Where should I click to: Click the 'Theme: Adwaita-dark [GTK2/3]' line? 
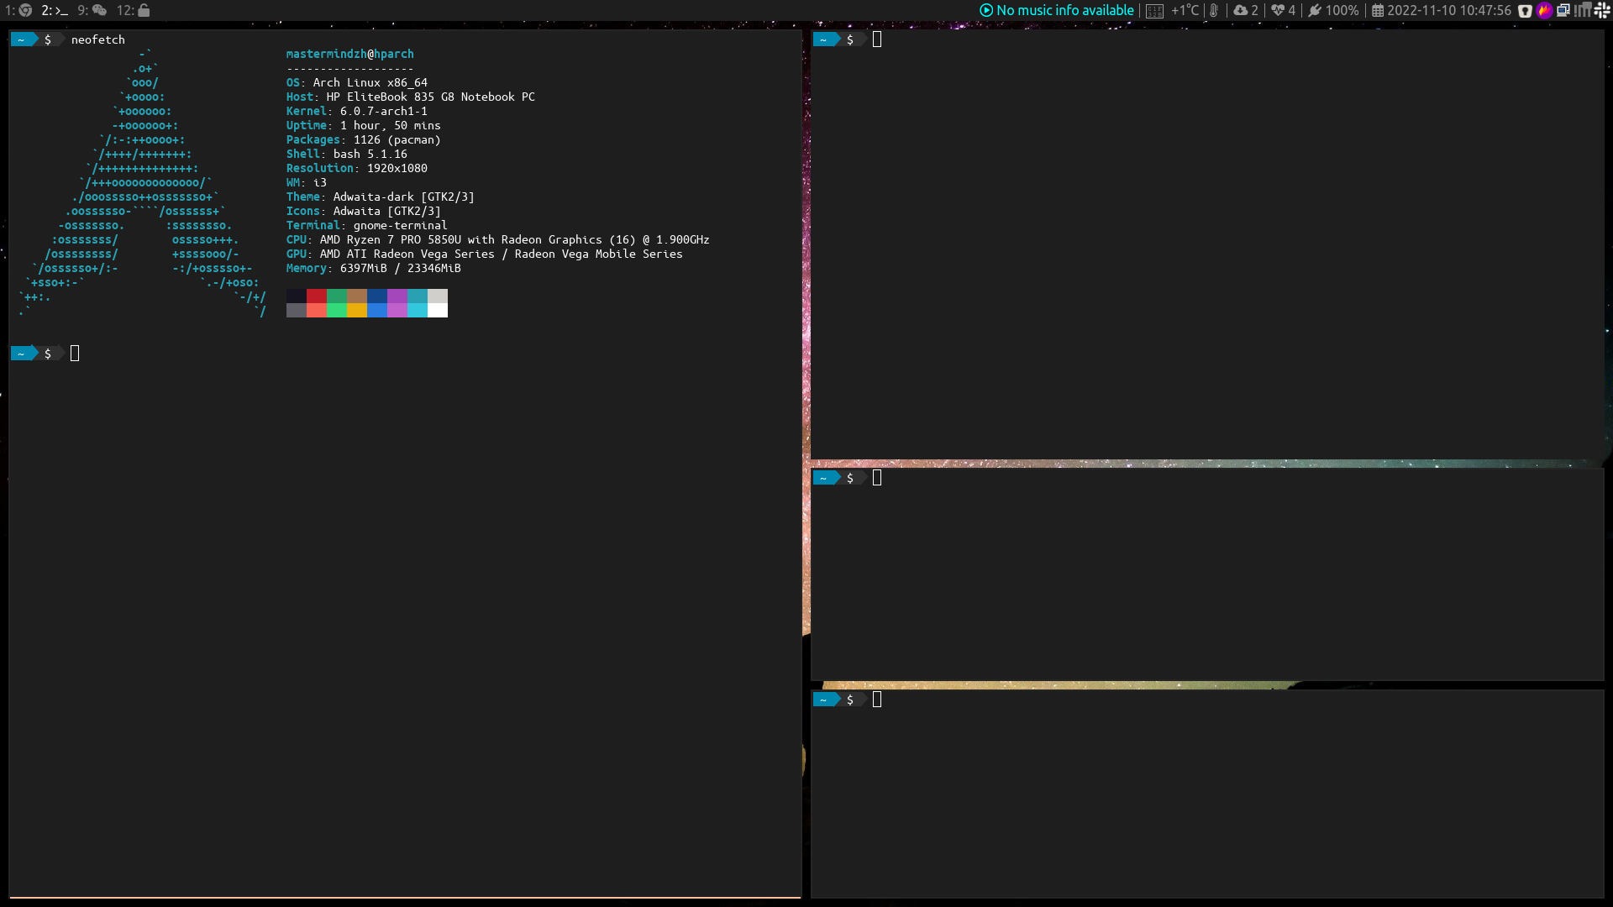coord(380,197)
